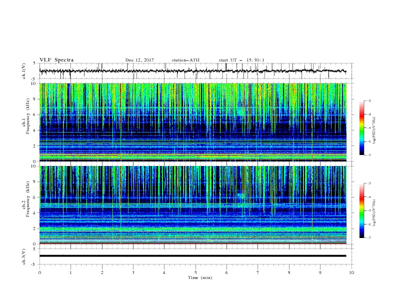Click the "ch.1(V)" waveform axis label
The height and width of the screenshot is (306, 396).
[24, 71]
